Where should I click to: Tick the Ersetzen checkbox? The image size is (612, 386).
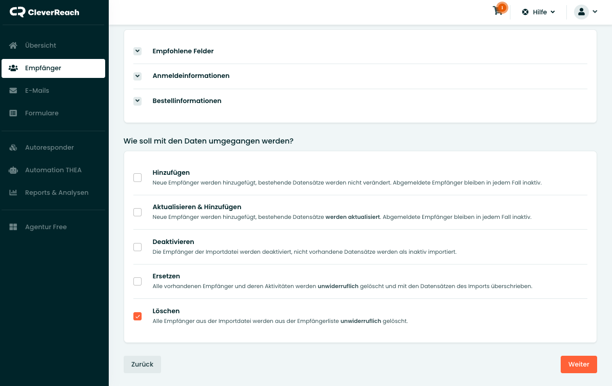pyautogui.click(x=137, y=281)
